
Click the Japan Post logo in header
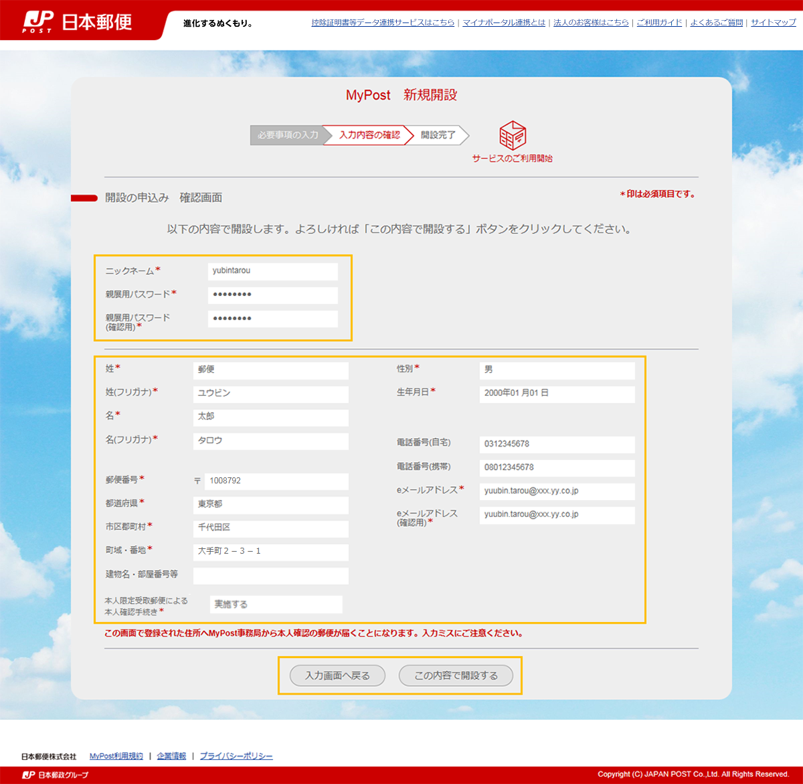[78, 21]
